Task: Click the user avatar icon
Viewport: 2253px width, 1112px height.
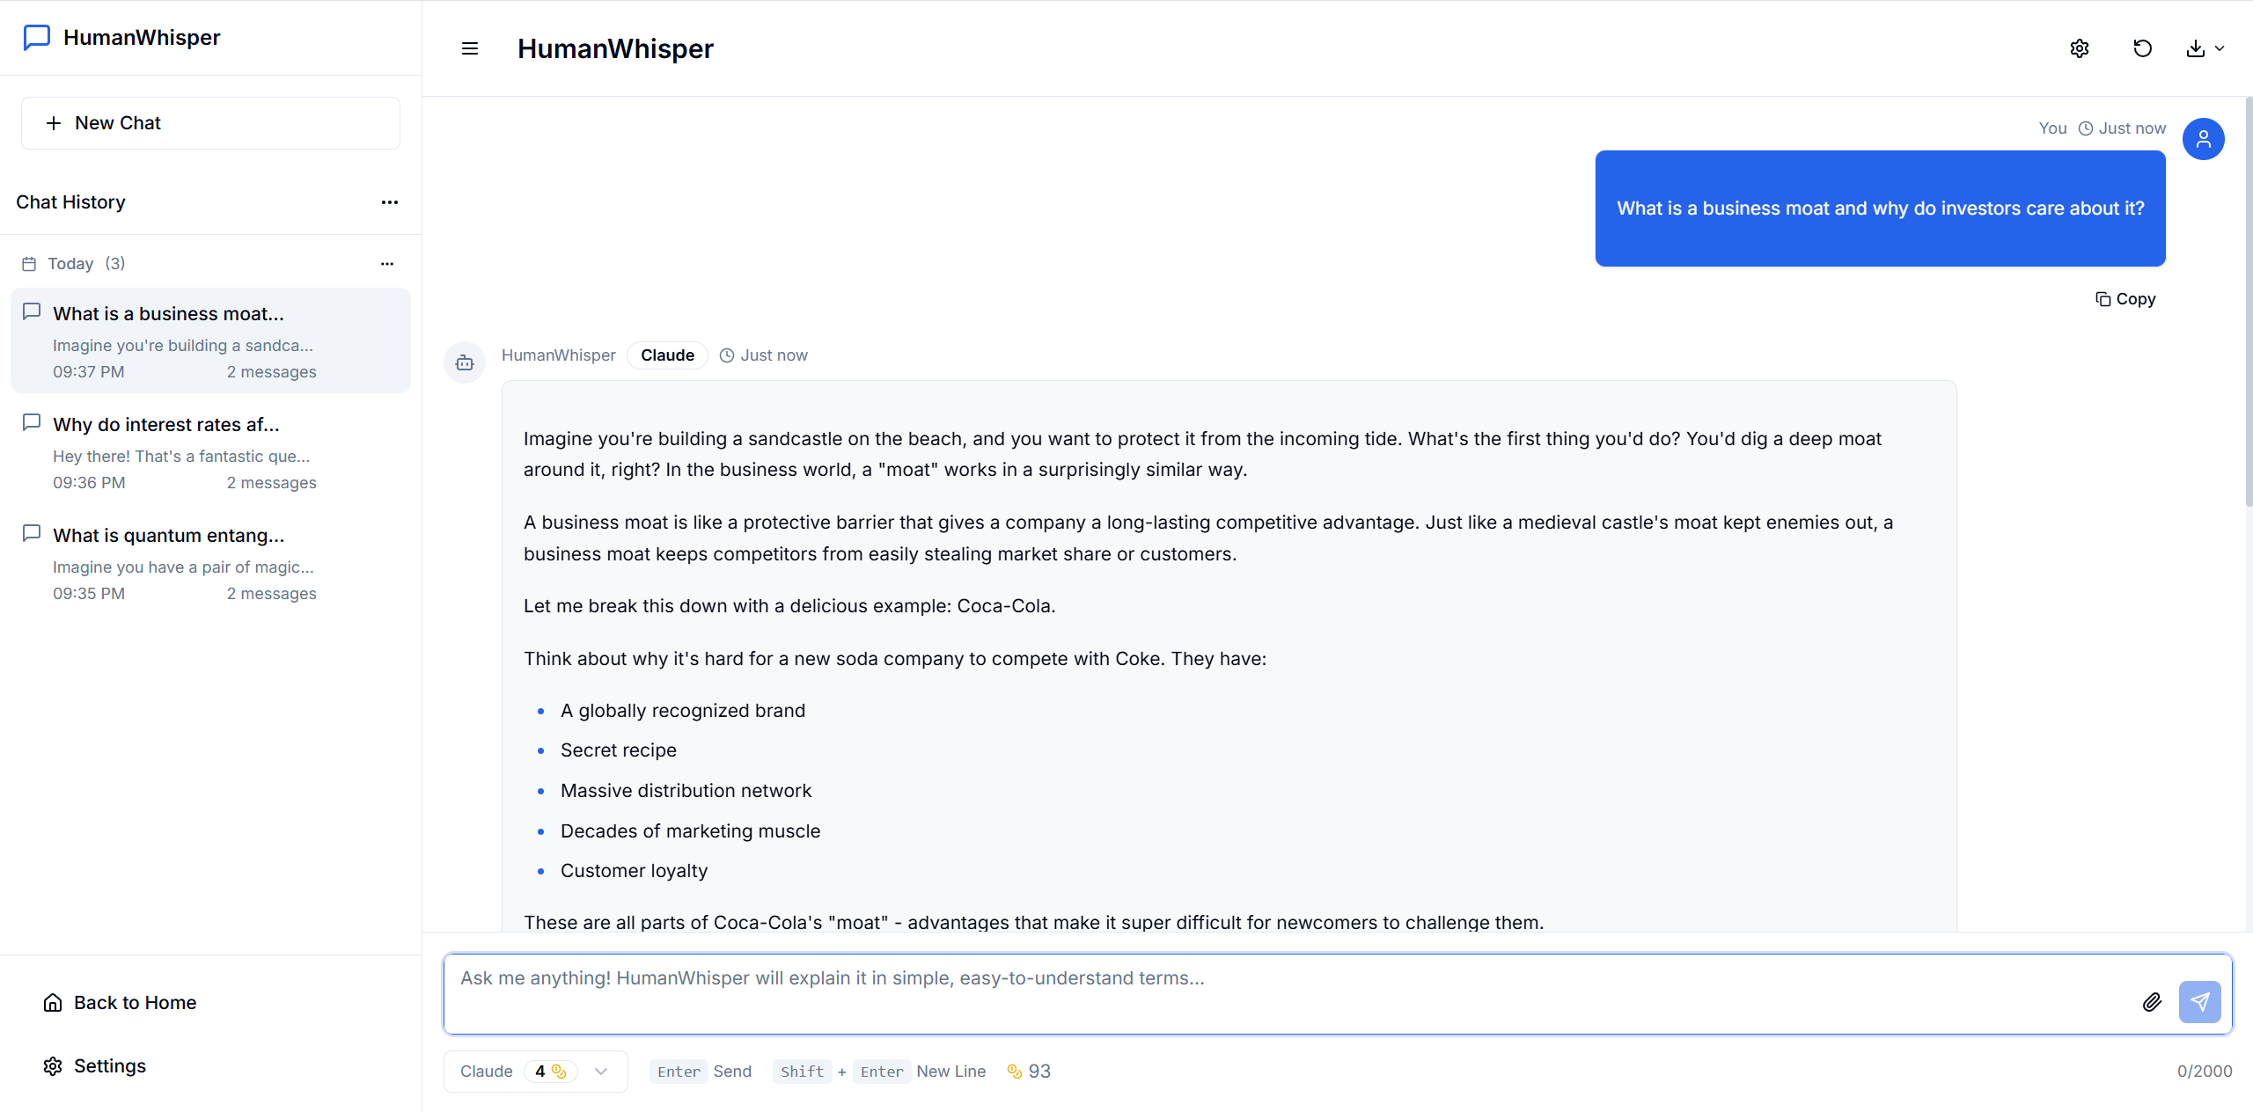Action: click(2204, 139)
